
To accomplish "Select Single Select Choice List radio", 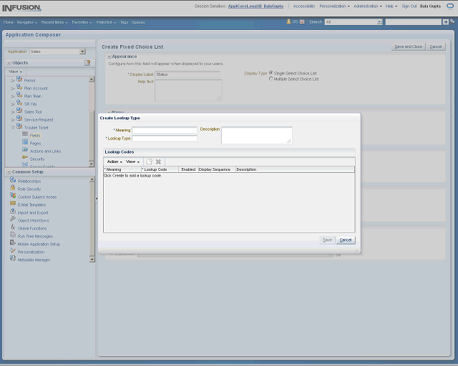I will point(271,73).
